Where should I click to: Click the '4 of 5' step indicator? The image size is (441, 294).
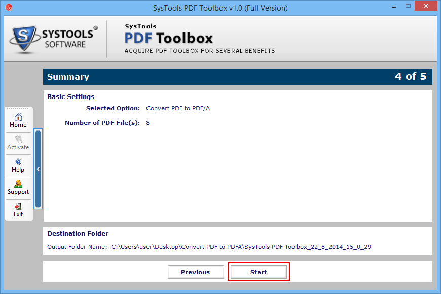tap(411, 76)
